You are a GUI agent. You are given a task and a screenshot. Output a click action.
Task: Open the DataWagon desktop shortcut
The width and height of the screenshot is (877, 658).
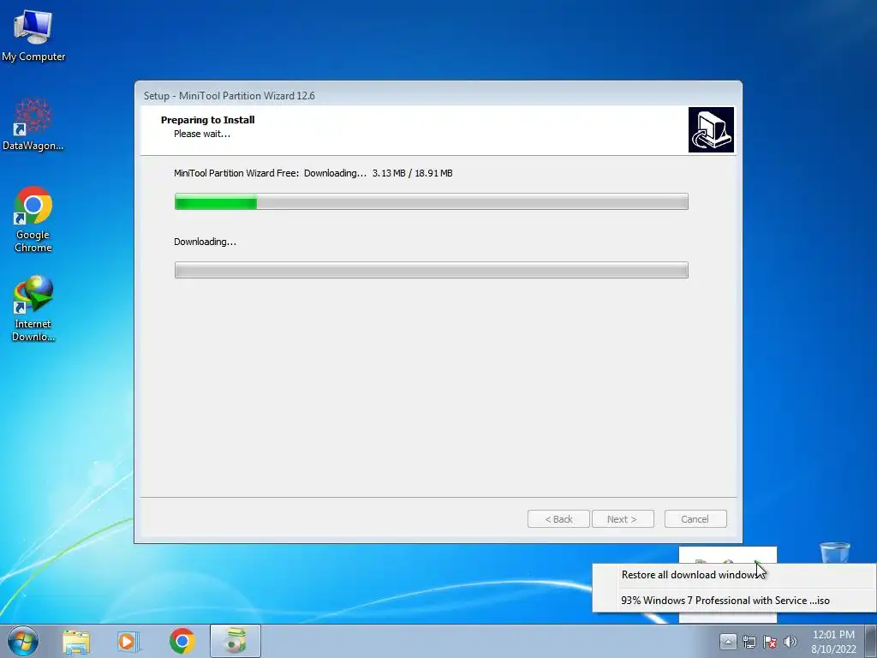tap(33, 125)
